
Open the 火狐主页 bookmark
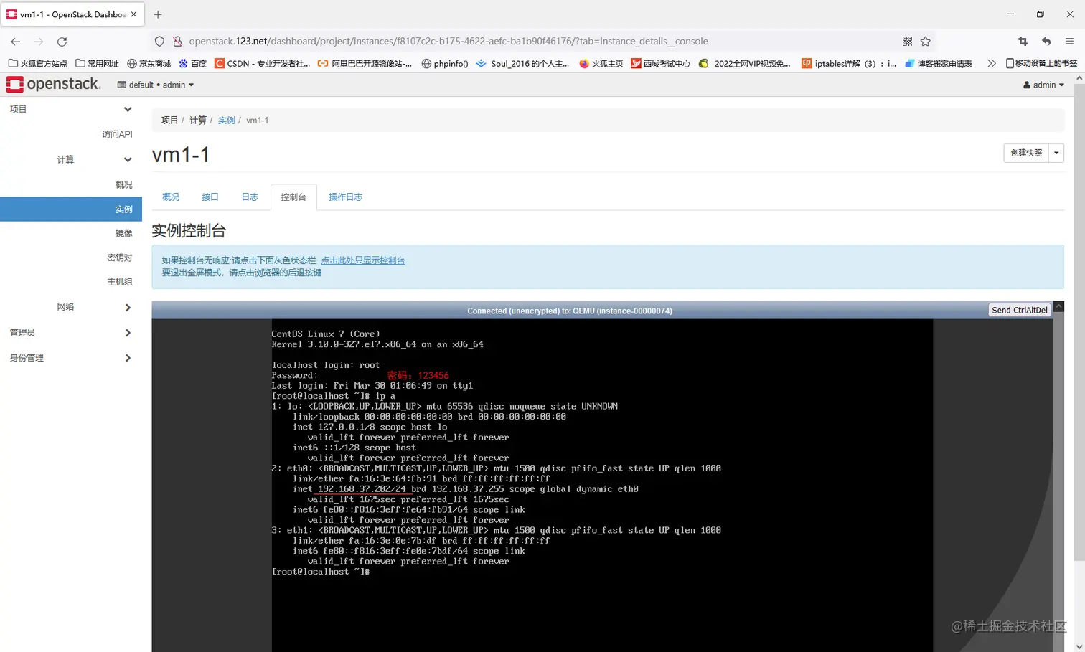pos(601,63)
